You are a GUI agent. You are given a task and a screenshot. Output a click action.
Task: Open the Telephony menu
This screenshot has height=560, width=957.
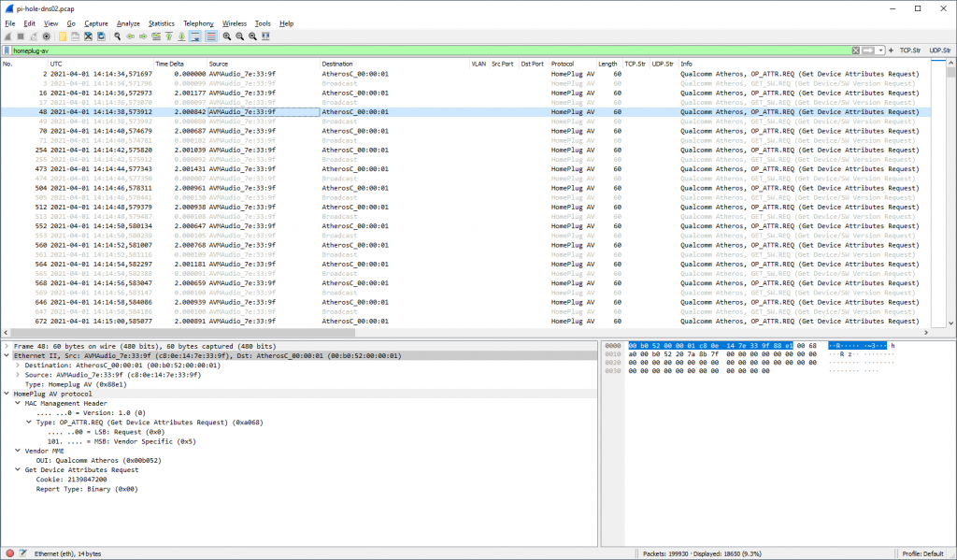click(x=198, y=23)
